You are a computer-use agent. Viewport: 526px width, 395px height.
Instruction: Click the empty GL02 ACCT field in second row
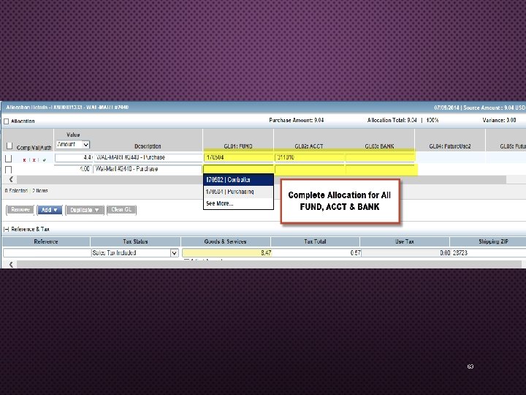pos(310,169)
